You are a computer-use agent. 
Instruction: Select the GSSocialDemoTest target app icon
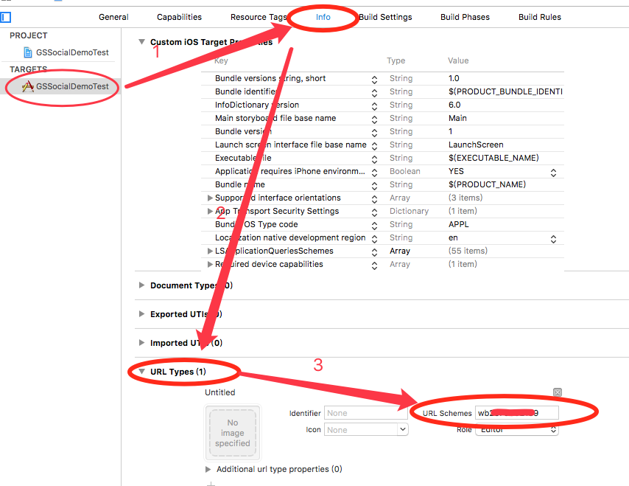pos(28,86)
